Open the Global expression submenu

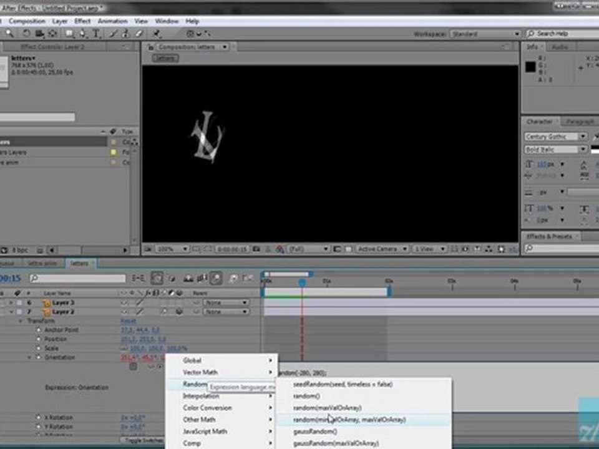point(222,360)
